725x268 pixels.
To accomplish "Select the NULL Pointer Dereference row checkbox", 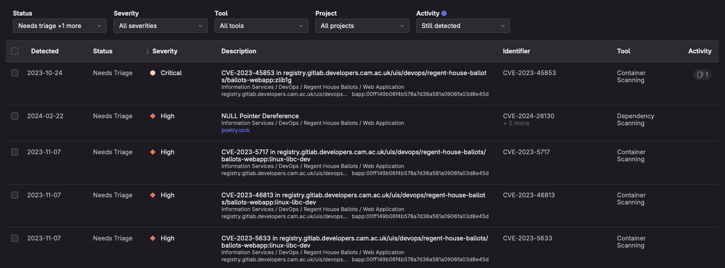I will pos(15,116).
